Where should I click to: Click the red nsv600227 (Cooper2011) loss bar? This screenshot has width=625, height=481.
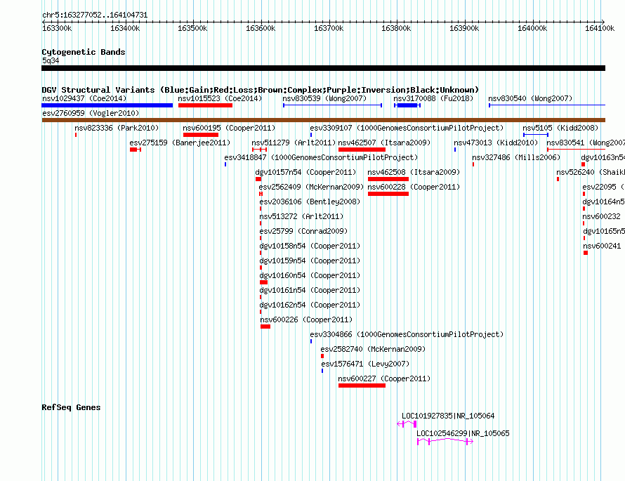click(362, 386)
